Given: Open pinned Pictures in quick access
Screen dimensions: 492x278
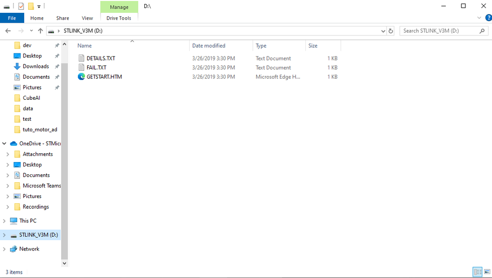Looking at the screenshot, I should pyautogui.click(x=32, y=87).
